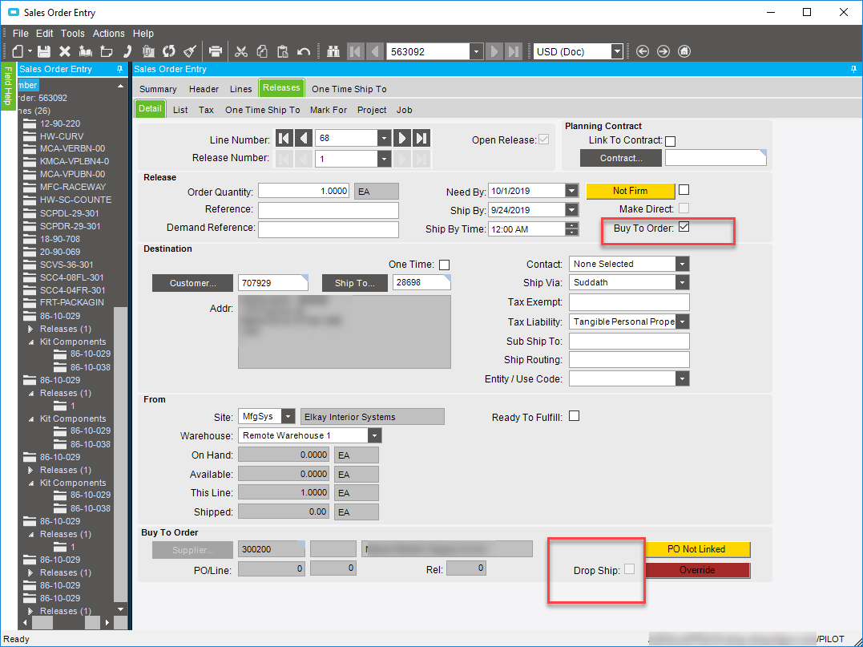The image size is (863, 647).
Task: Click the Print toolbar icon
Action: tap(216, 51)
